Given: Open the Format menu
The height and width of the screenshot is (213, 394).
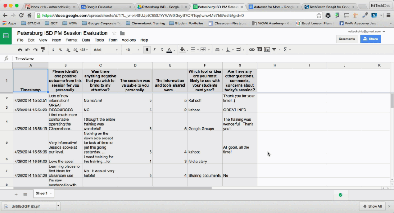Looking at the screenshot, I should [x=72, y=40].
